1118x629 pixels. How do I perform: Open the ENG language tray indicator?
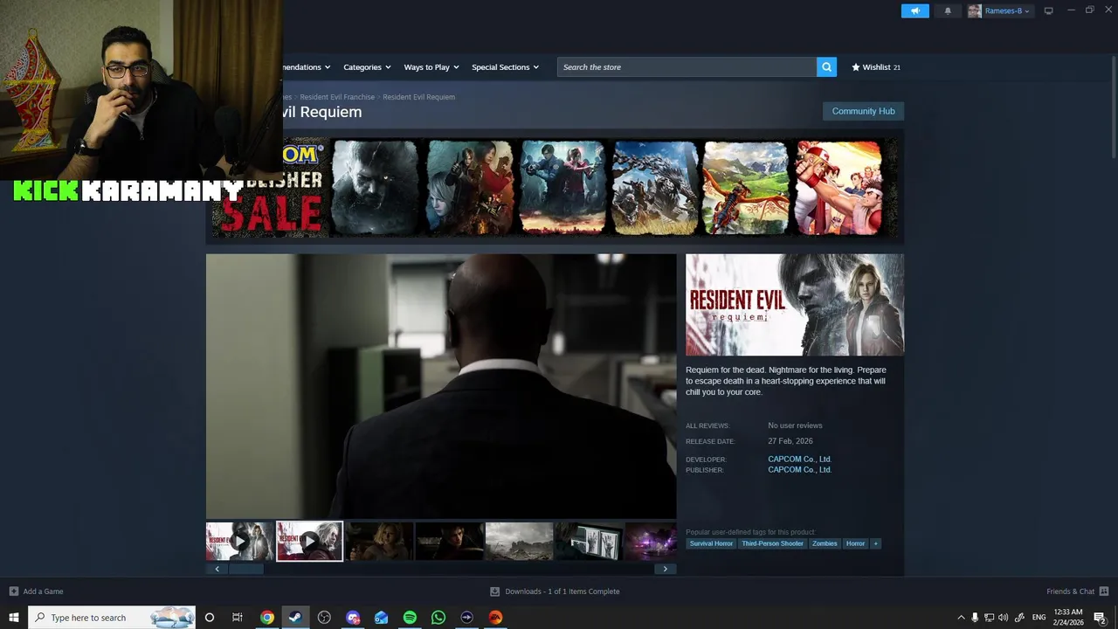pyautogui.click(x=1039, y=618)
